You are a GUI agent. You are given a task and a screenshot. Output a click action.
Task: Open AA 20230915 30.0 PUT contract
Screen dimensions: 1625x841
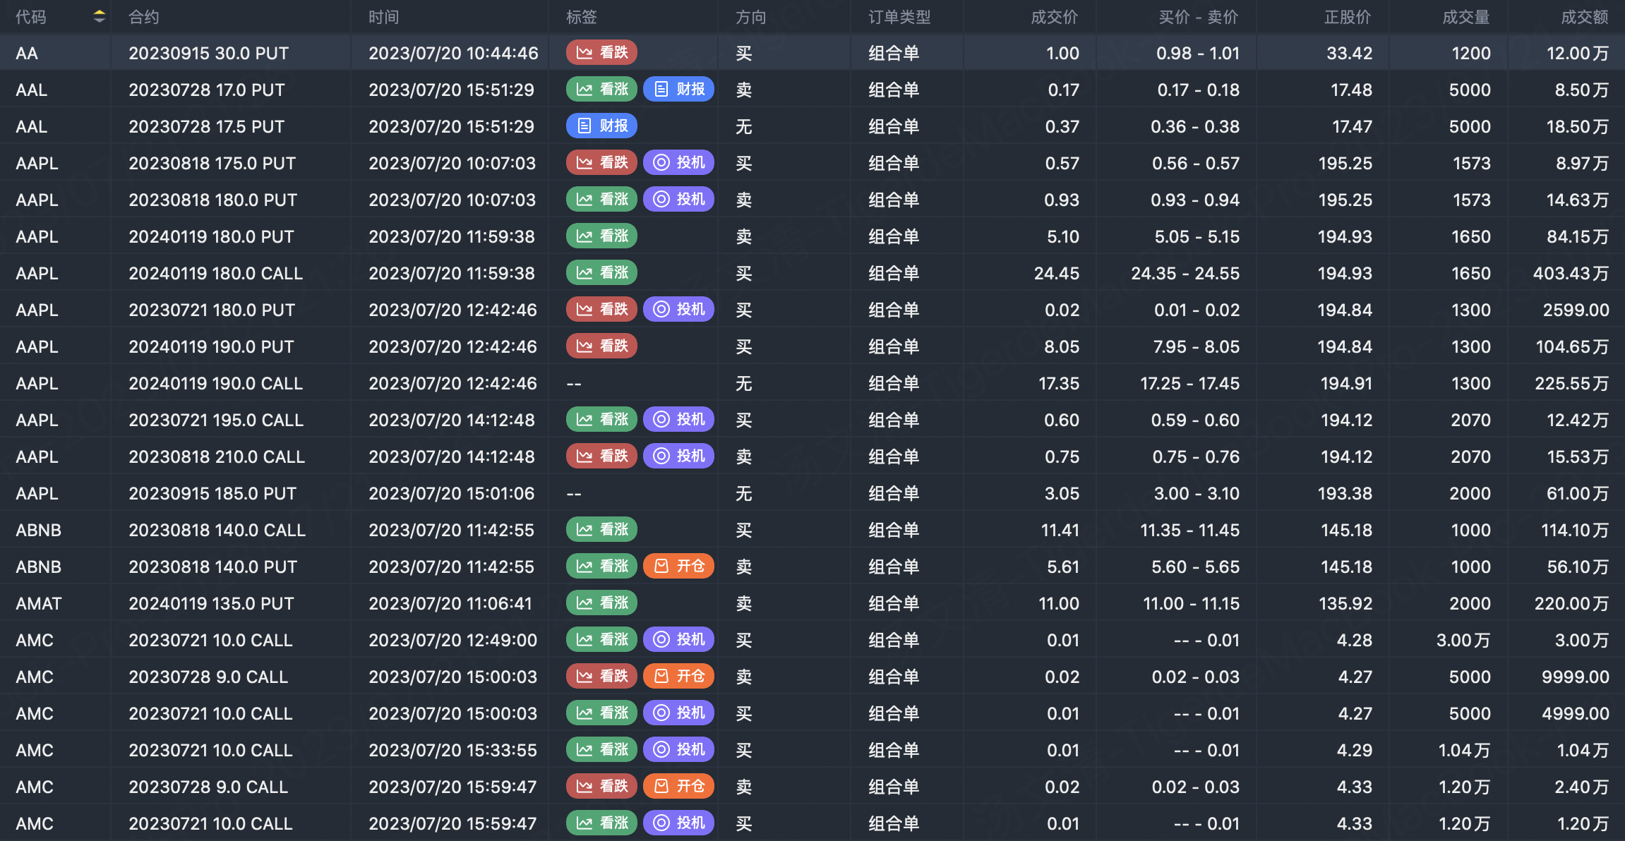[208, 53]
